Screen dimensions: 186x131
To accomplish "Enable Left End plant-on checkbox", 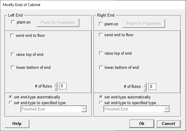I will tap(13, 22).
